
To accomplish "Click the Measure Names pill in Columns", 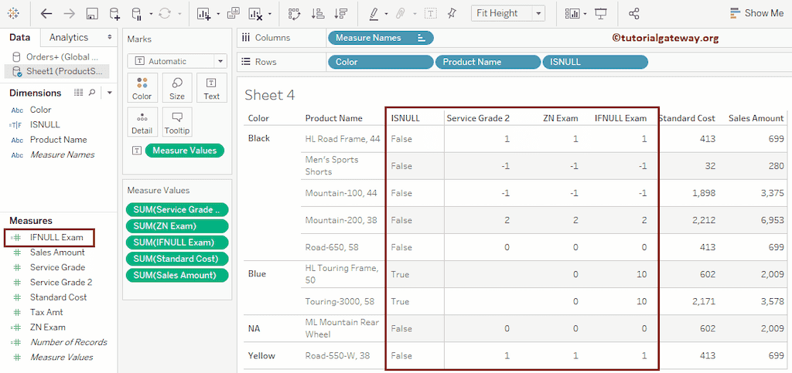I will tap(381, 38).
